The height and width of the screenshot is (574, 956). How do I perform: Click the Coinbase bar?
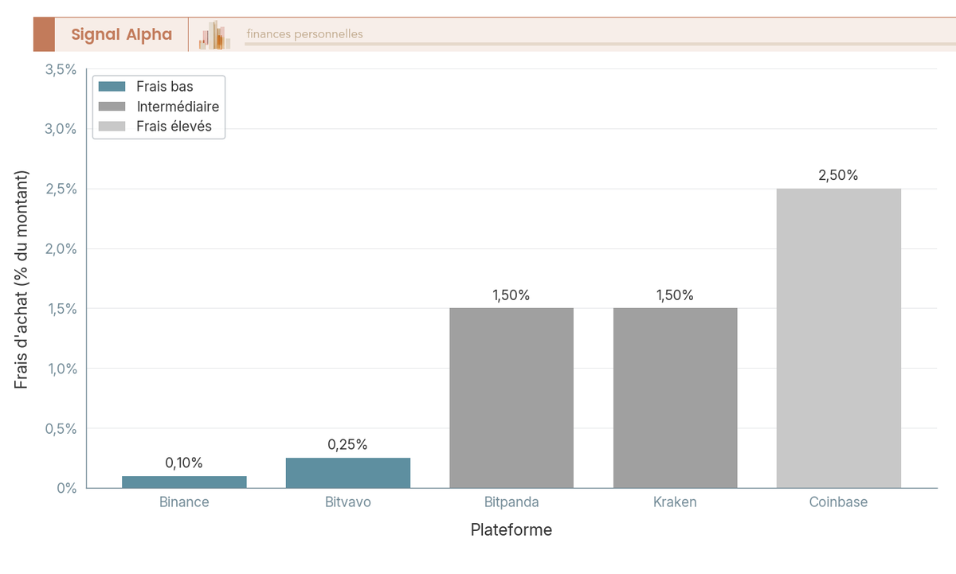[839, 338]
